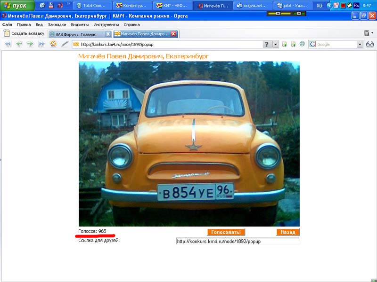Image resolution: width=377 pixels, height=282 pixels.
Task: Click the Opera quick launch icon
Action: click(x=60, y=5)
